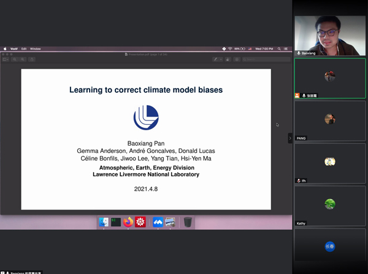Open the highlight pen dropdown arrow
Viewport: 368px width, 274px height.
click(x=221, y=60)
